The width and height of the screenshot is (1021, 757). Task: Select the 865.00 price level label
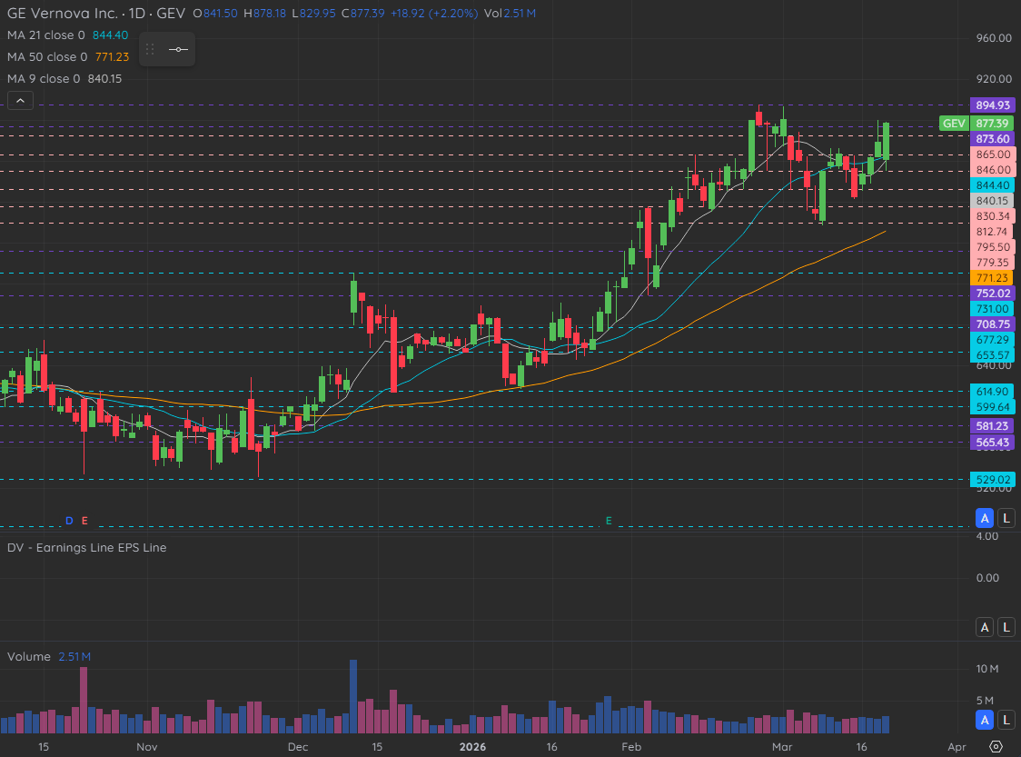point(992,154)
